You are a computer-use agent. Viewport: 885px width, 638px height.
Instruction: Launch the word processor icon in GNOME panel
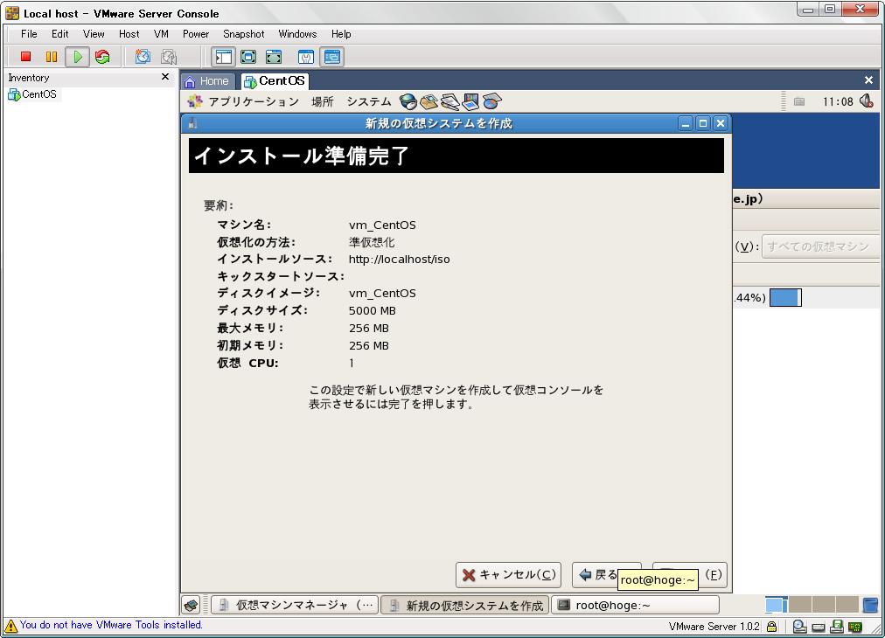coord(449,101)
